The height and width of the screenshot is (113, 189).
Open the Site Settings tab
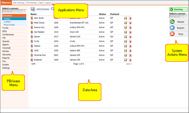(18, 3)
